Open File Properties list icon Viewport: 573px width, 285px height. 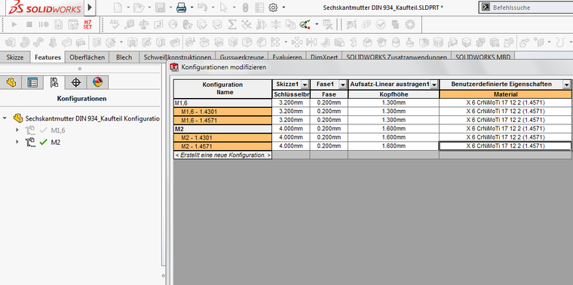[x=259, y=8]
